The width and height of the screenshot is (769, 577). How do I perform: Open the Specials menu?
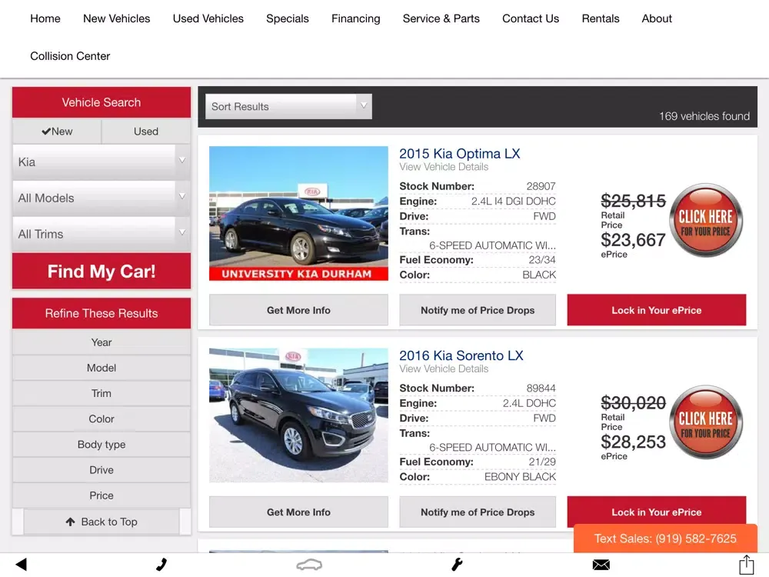(288, 18)
